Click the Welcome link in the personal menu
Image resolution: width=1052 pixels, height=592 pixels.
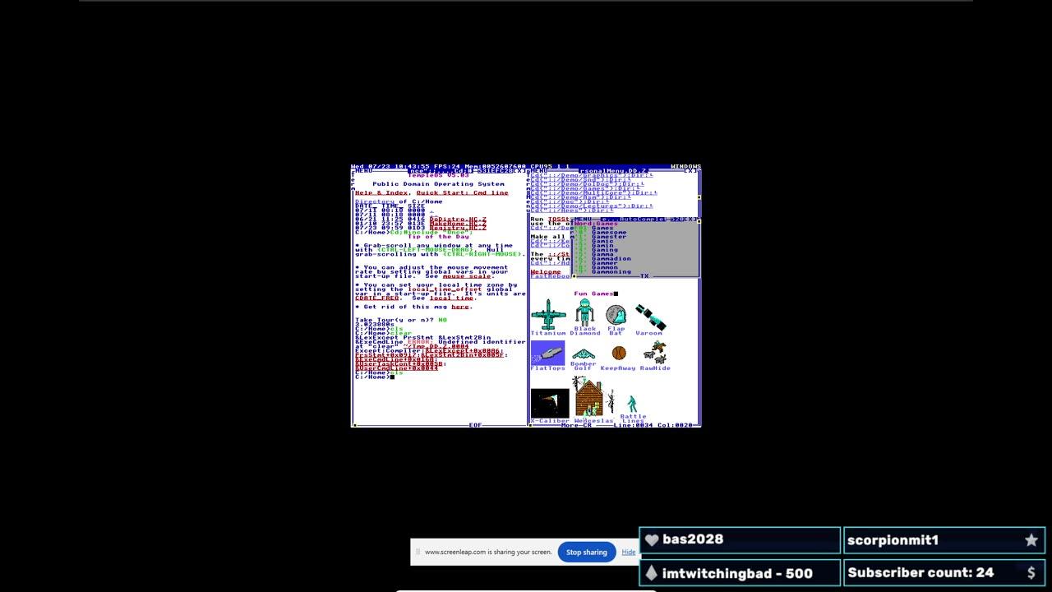click(546, 271)
